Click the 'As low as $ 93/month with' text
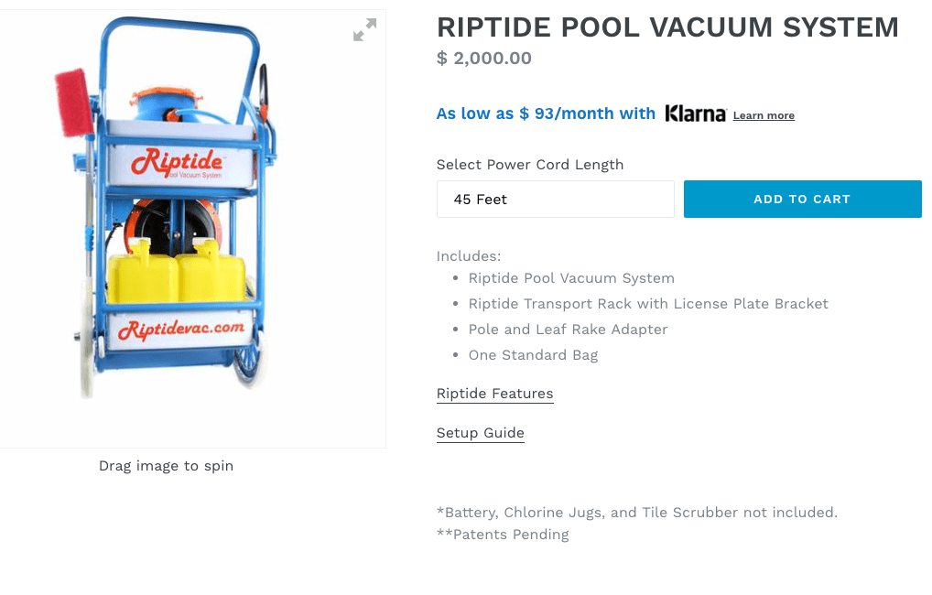 click(546, 114)
